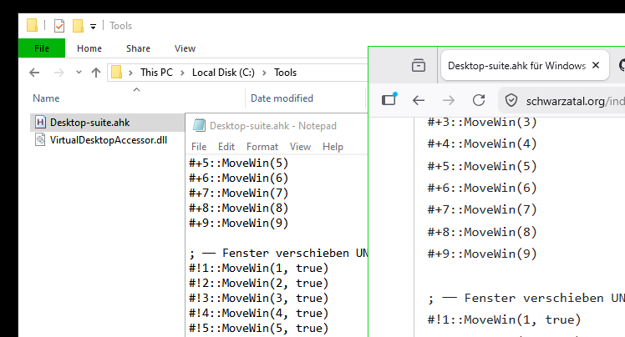This screenshot has height=337, width=625.
Task: Open the browser's recent browsing archive icon
Action: 419,65
